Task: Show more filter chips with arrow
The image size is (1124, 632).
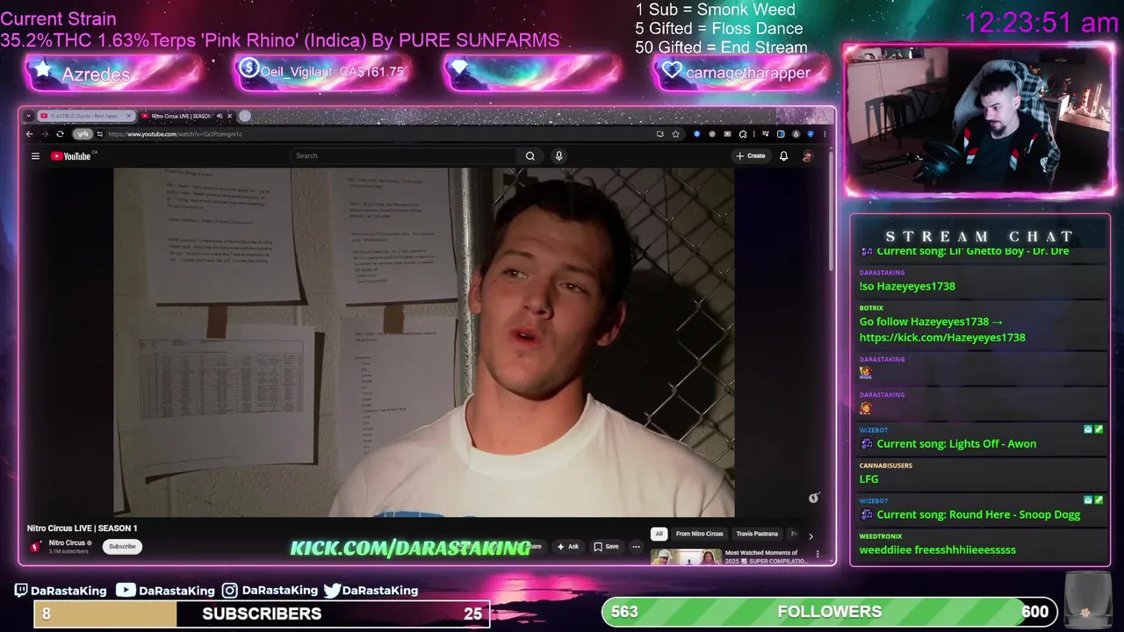Action: [x=811, y=536]
